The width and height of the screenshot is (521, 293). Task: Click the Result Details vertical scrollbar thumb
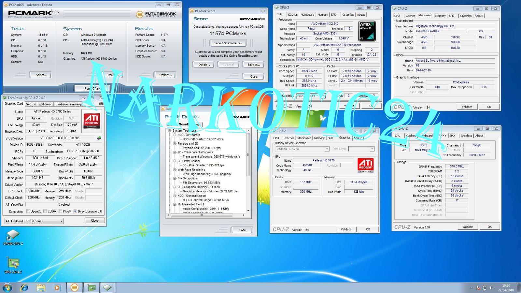[248, 155]
